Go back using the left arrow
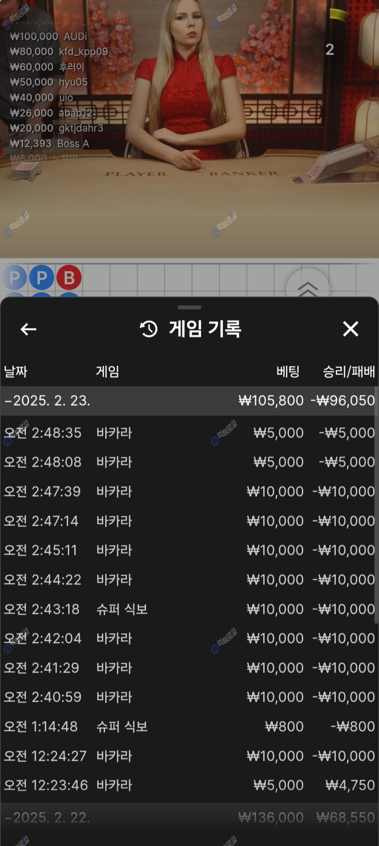Screen dimensions: 379x846 point(29,329)
